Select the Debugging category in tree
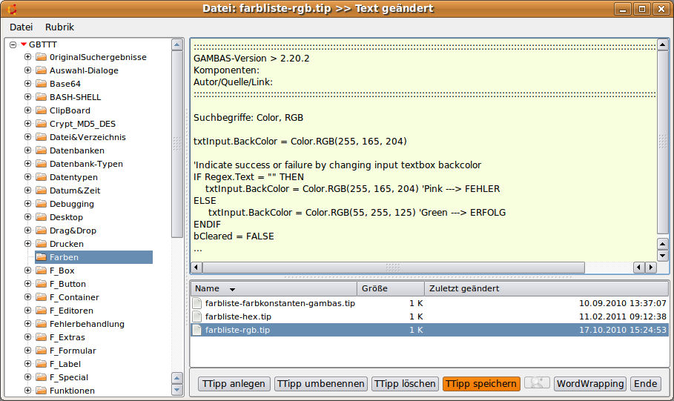This screenshot has height=401, width=674. pyautogui.click(x=71, y=204)
